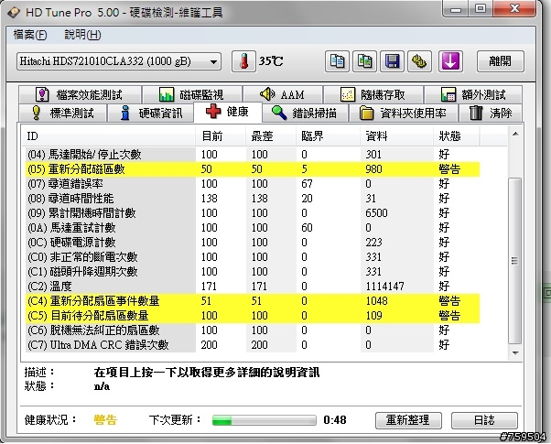The height and width of the screenshot is (444, 551).
Task: Open the Hitachi HDS721010CLA332 drive dropdown
Action: pyautogui.click(x=119, y=61)
